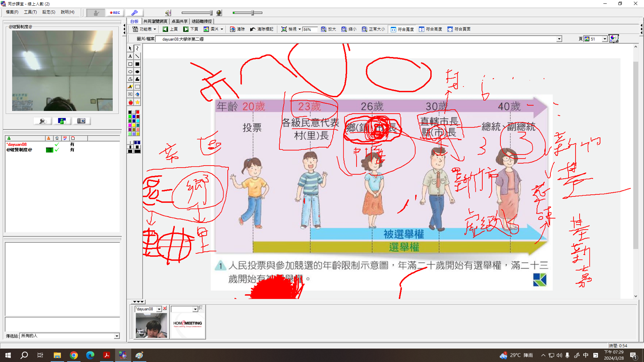This screenshot has width=644, height=362.
Task: Click the wrench settings icon
Action: [134, 13]
